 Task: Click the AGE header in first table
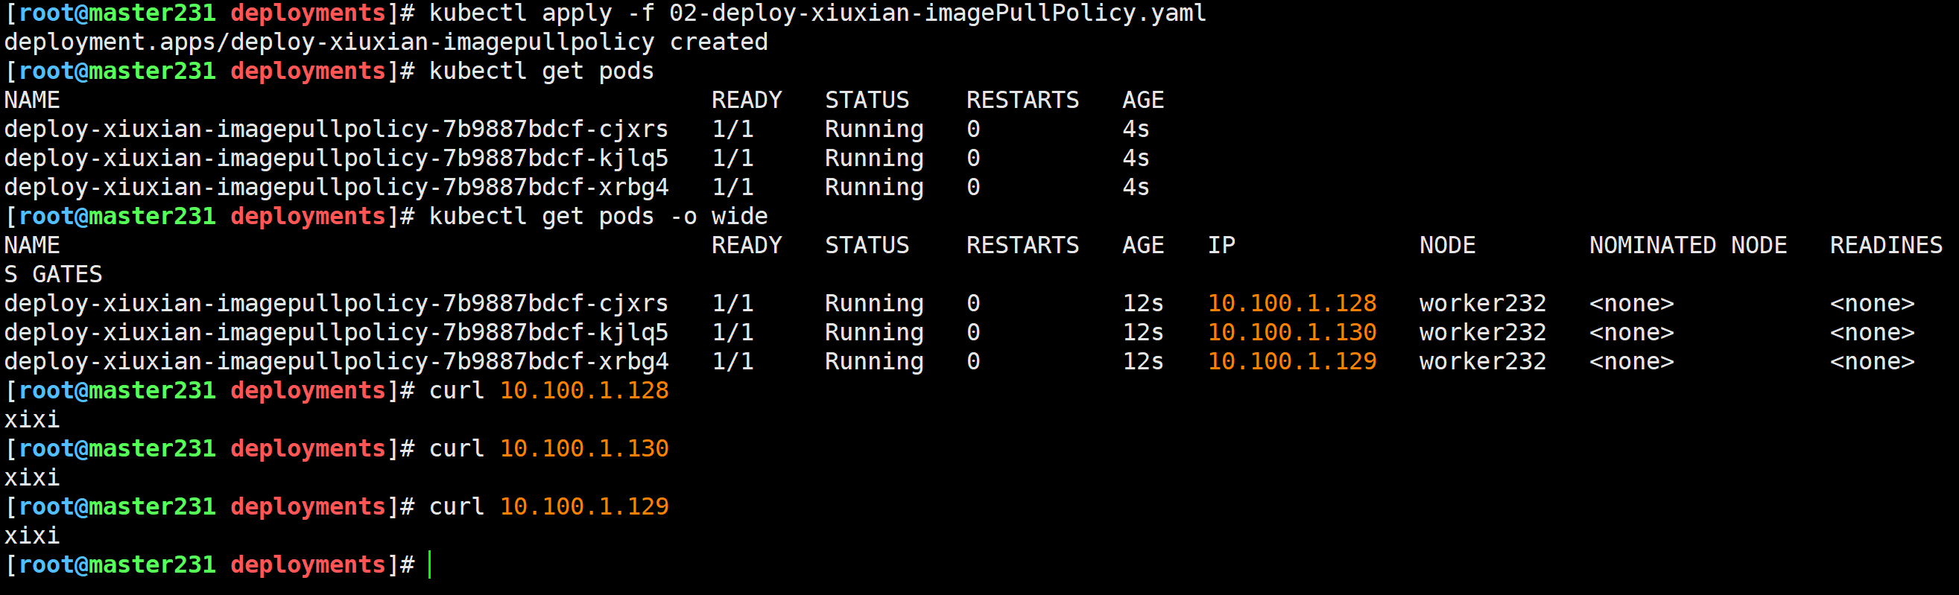tap(1143, 101)
